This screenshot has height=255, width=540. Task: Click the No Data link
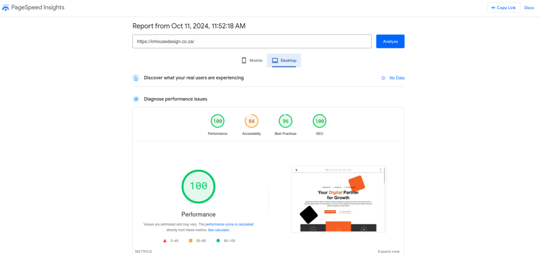tap(397, 78)
